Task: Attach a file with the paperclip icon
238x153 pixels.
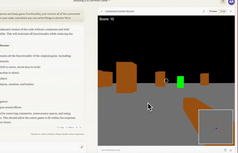Action: tap(82, 147)
